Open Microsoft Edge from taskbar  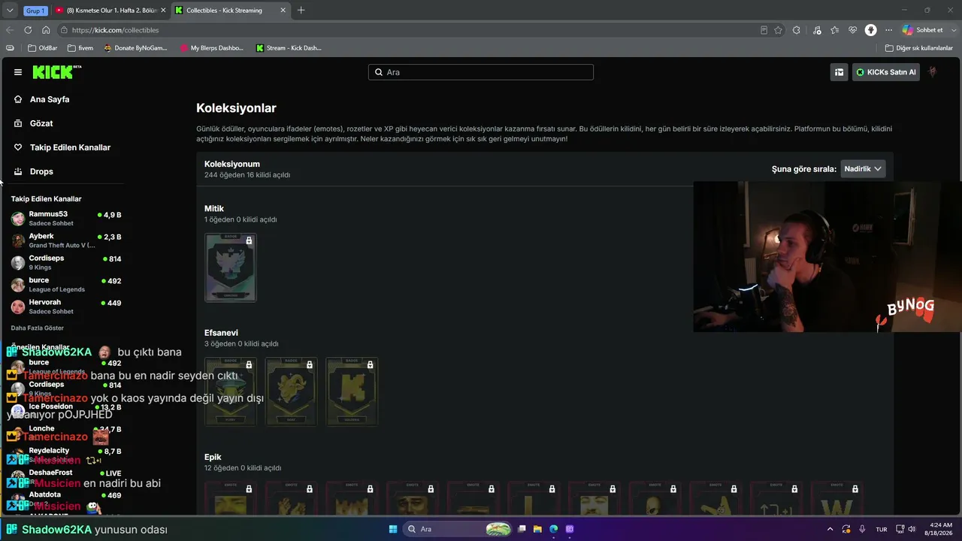tap(554, 529)
